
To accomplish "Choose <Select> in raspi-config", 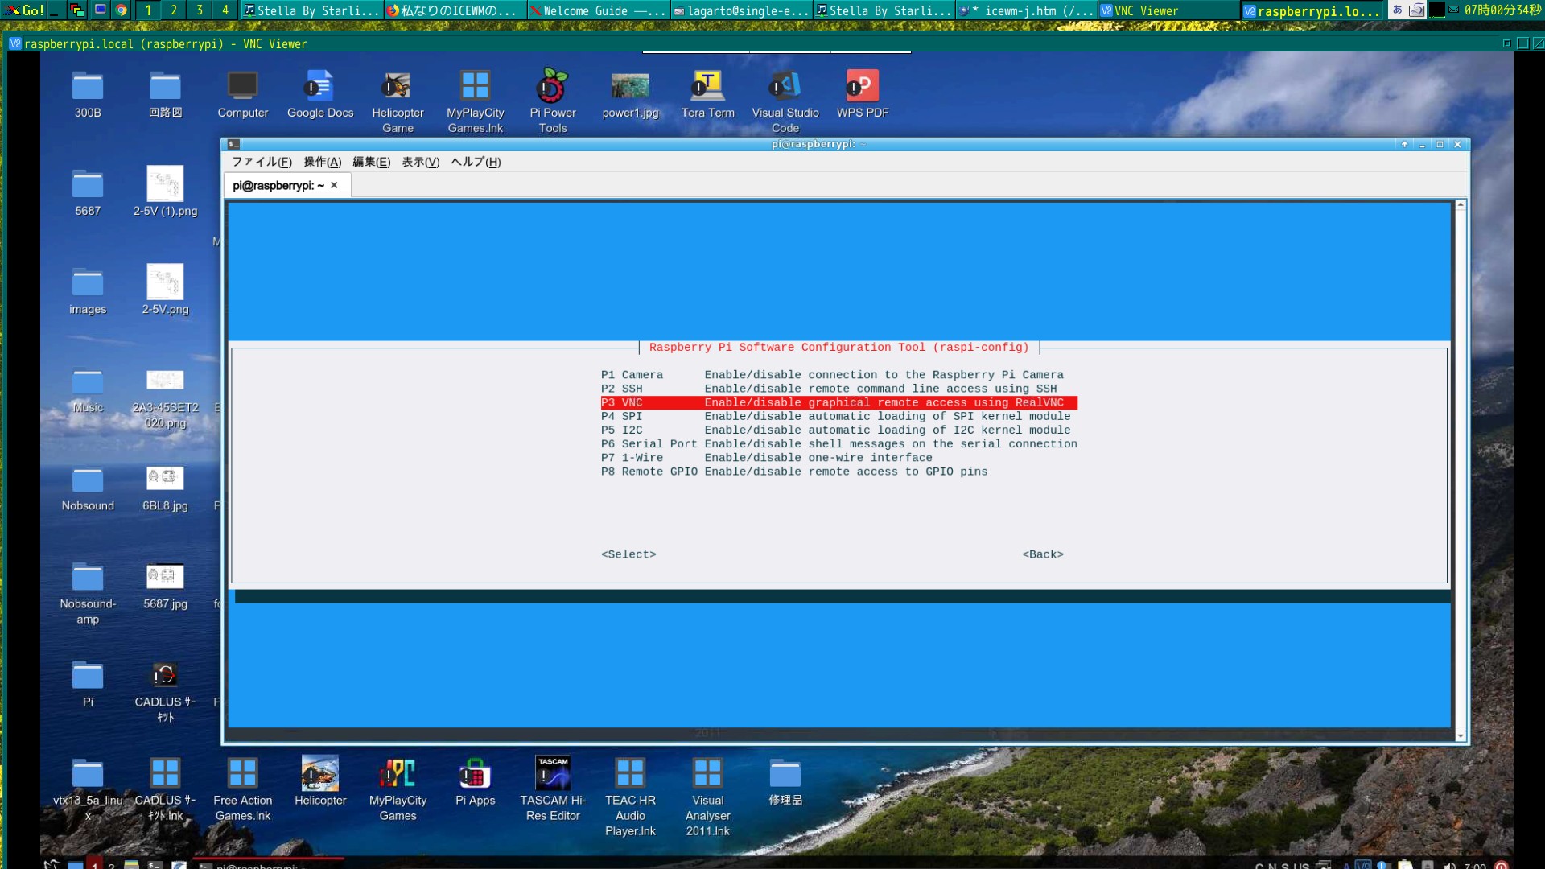I will 628,554.
